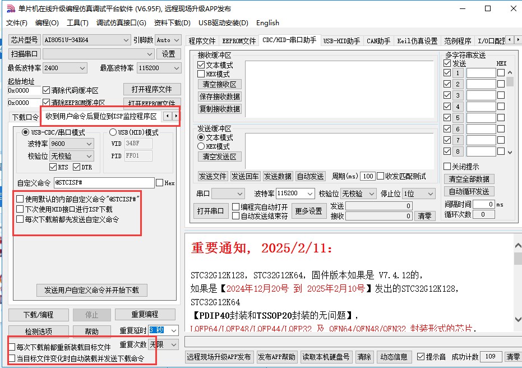Enable Hex checkbox for custom command

tap(159, 182)
